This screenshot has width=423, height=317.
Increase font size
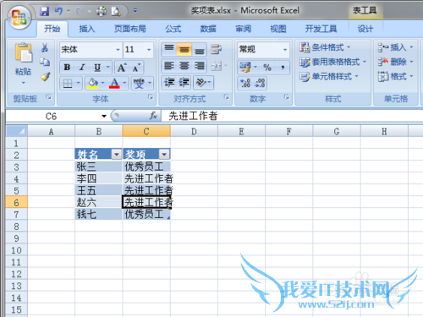click(x=122, y=68)
